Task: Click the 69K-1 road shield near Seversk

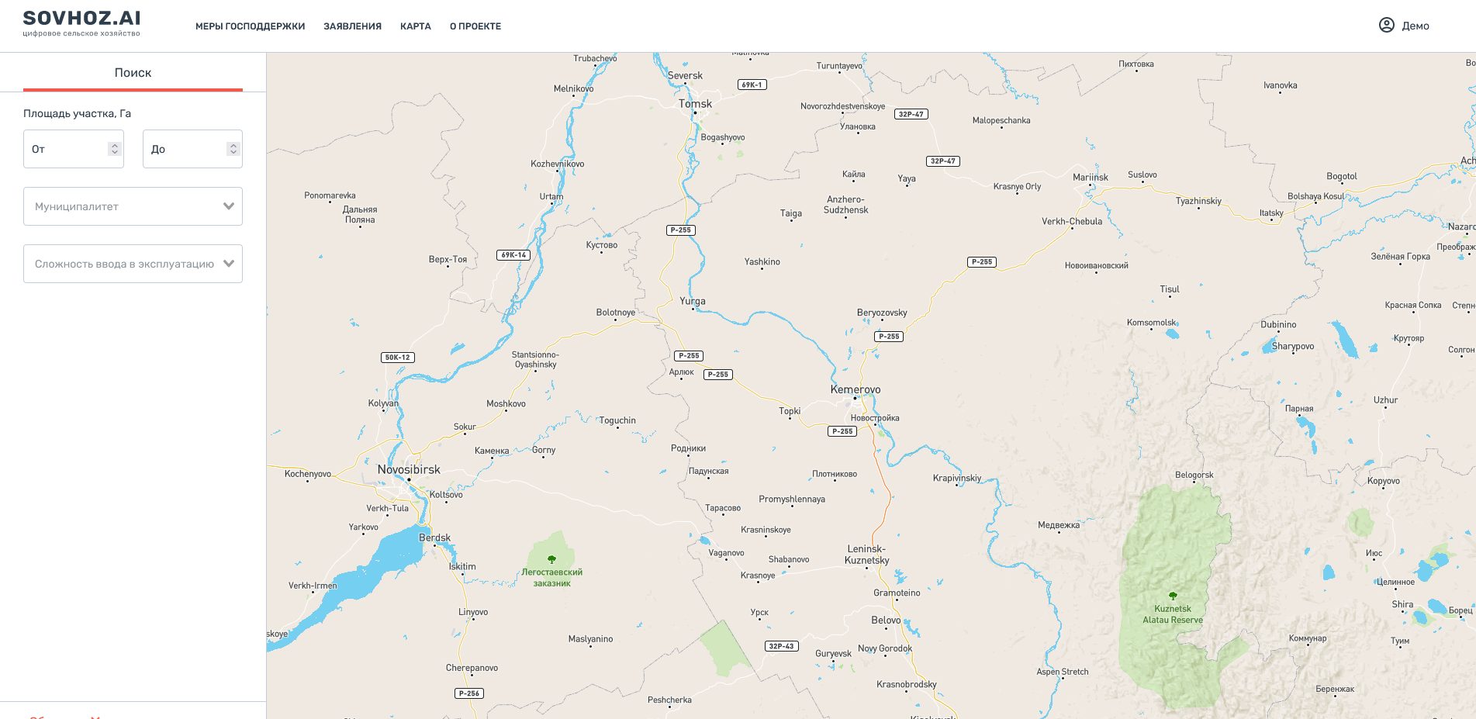Action: tap(752, 85)
